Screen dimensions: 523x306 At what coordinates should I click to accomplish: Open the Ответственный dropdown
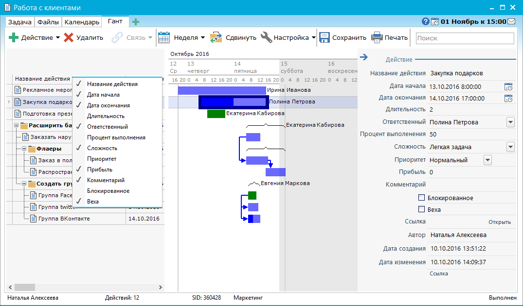[510, 122]
